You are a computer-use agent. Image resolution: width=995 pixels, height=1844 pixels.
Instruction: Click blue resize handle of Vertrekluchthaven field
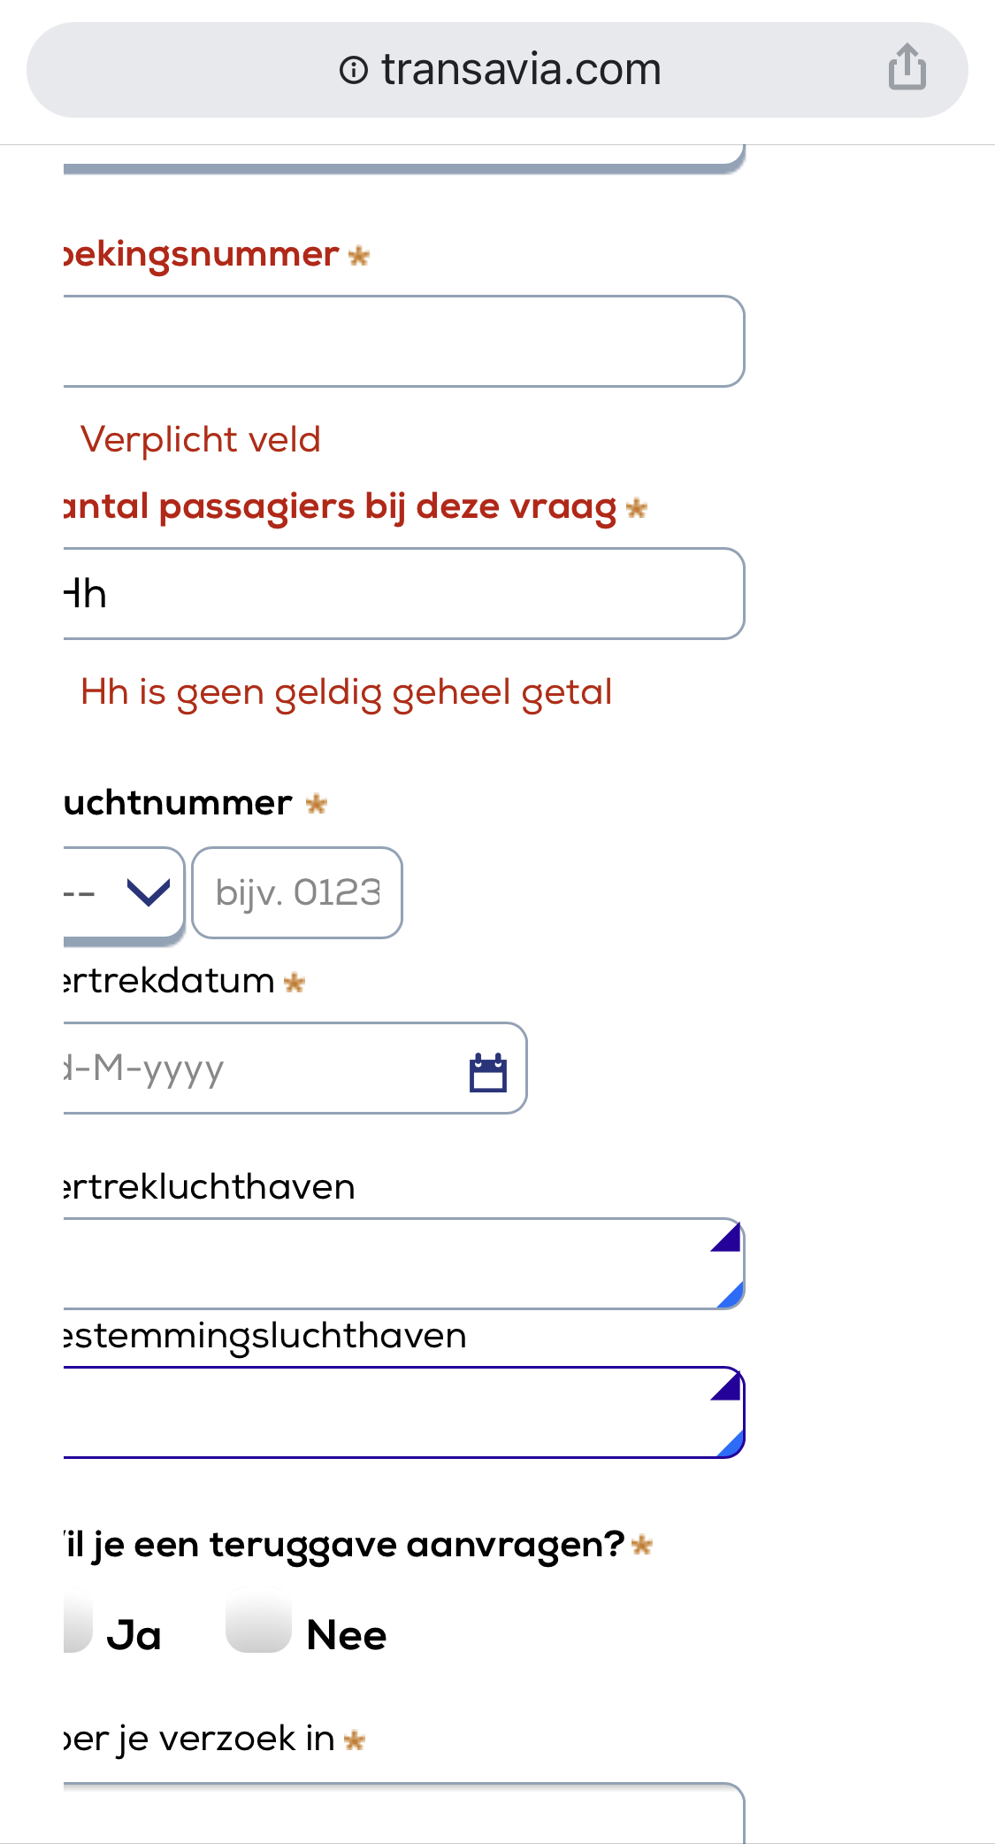click(x=731, y=1296)
